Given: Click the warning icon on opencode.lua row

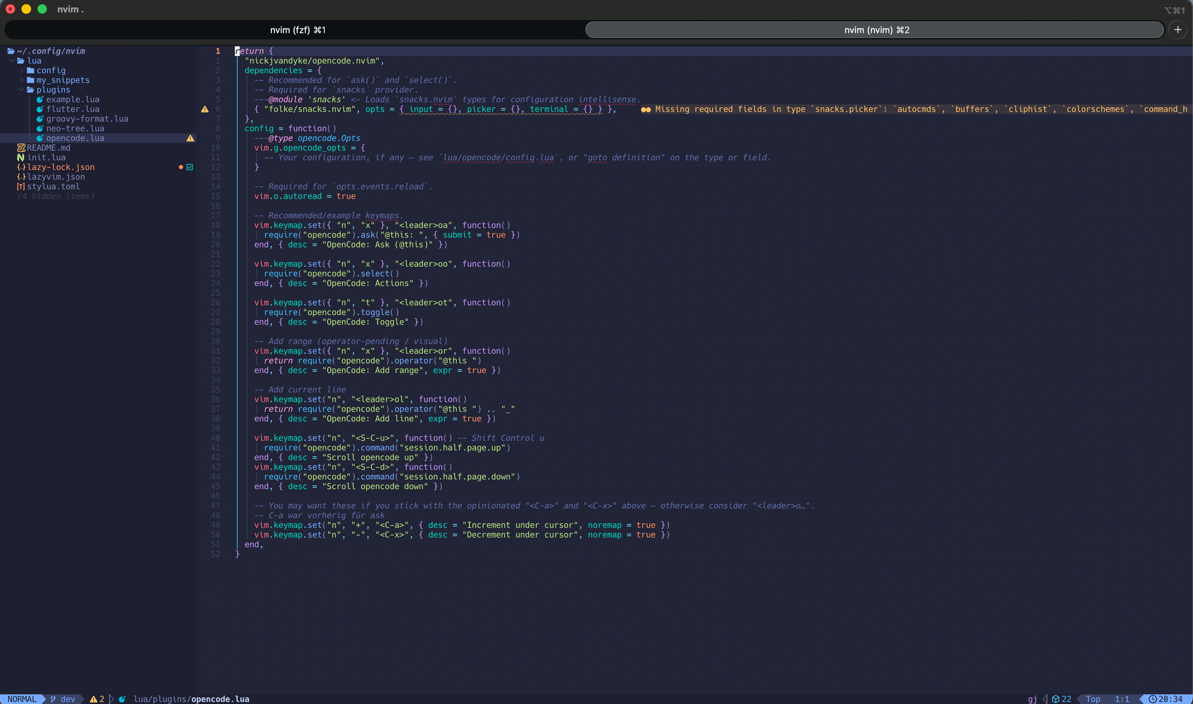Looking at the screenshot, I should point(190,138).
